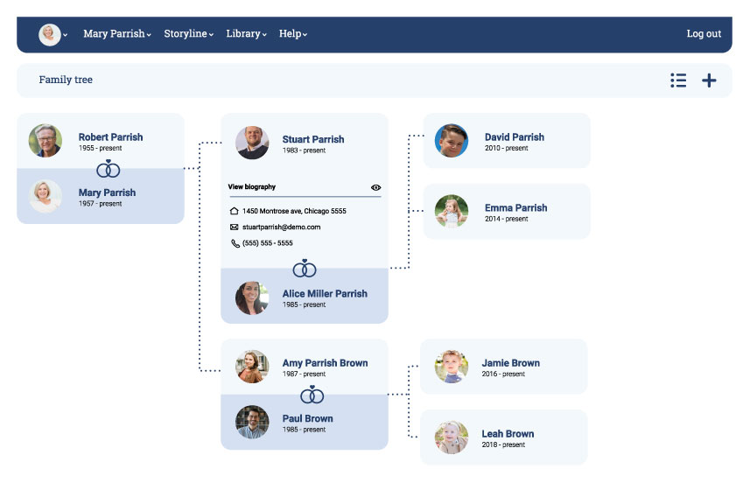This screenshot has height=483, width=750.
Task: Open the Help menu
Action: click(293, 34)
